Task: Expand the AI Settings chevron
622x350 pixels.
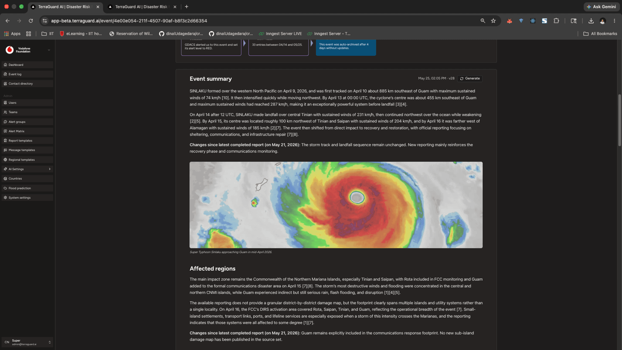Action: tap(50, 169)
